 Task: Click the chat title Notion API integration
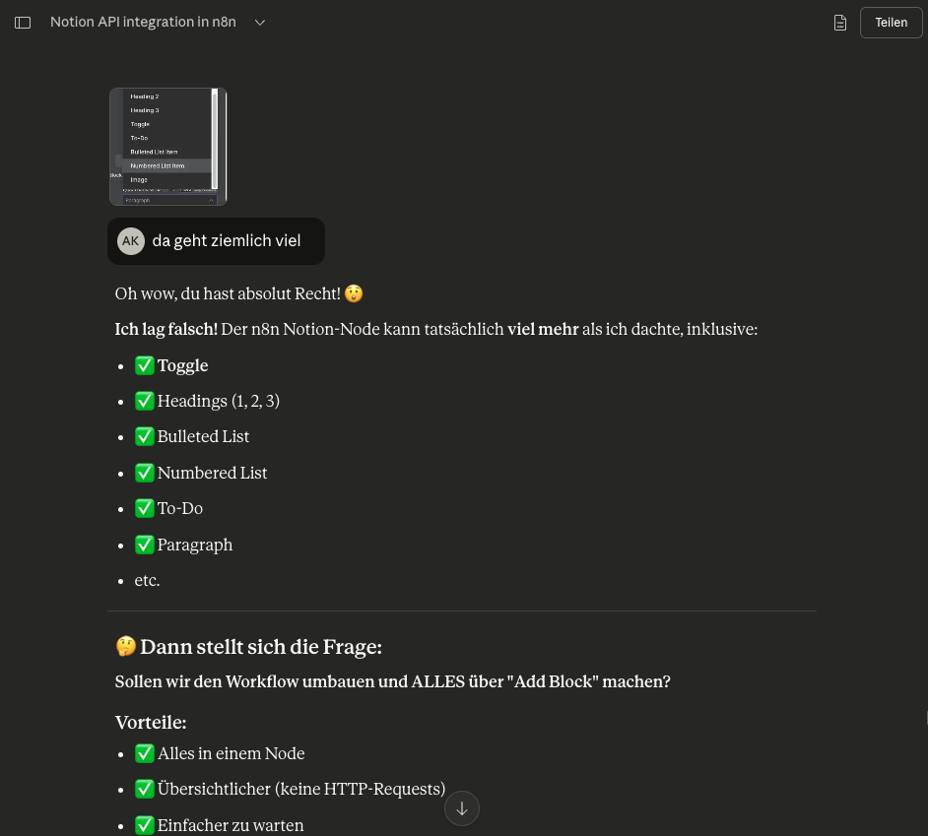[143, 22]
